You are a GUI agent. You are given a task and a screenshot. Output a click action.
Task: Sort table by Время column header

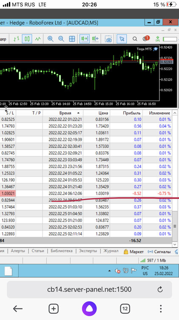point(65,113)
